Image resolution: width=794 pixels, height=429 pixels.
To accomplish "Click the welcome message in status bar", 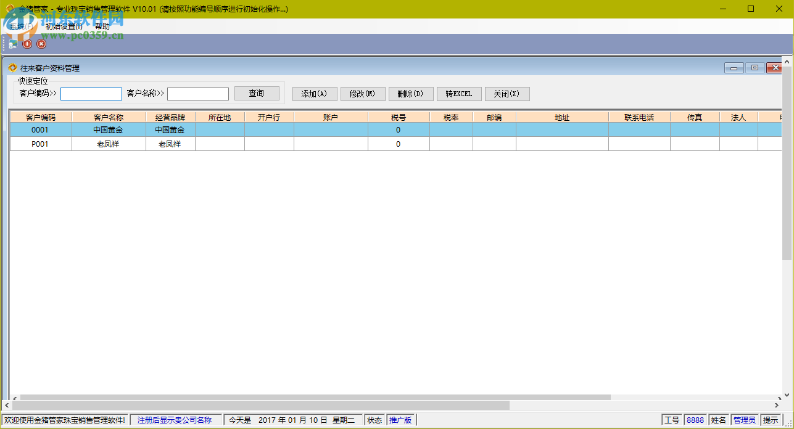I will (x=65, y=420).
